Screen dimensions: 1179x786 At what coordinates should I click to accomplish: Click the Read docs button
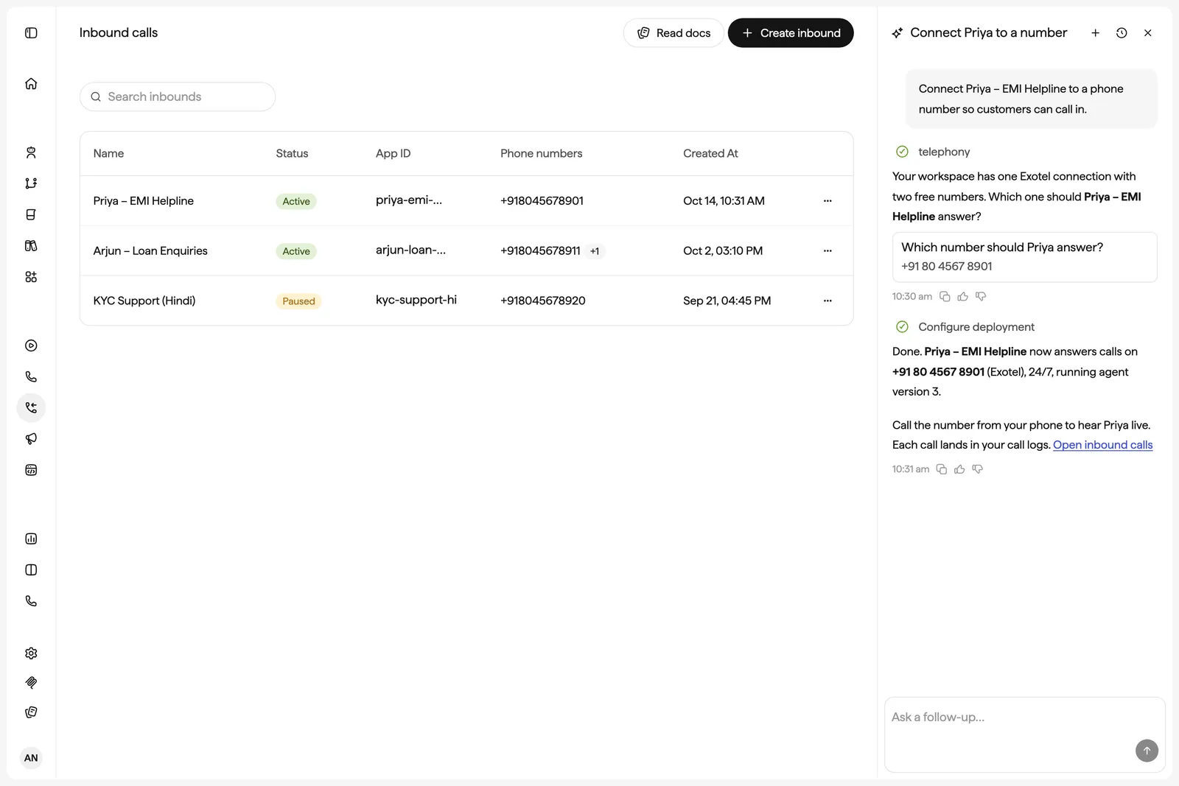pos(674,33)
